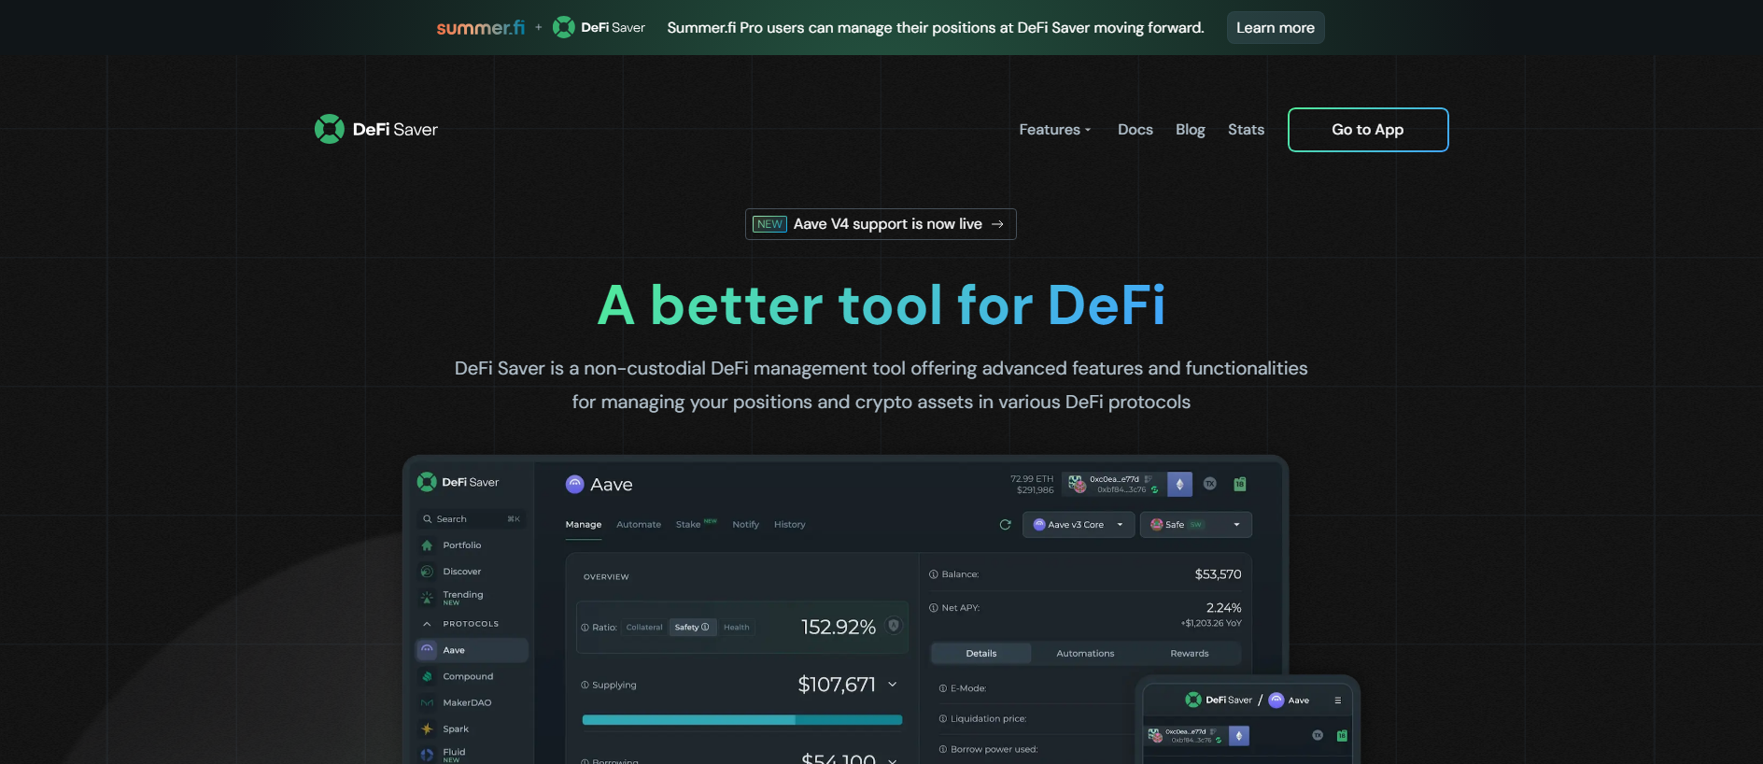Image resolution: width=1763 pixels, height=764 pixels.
Task: Select the Automations tab
Action: click(x=1085, y=654)
